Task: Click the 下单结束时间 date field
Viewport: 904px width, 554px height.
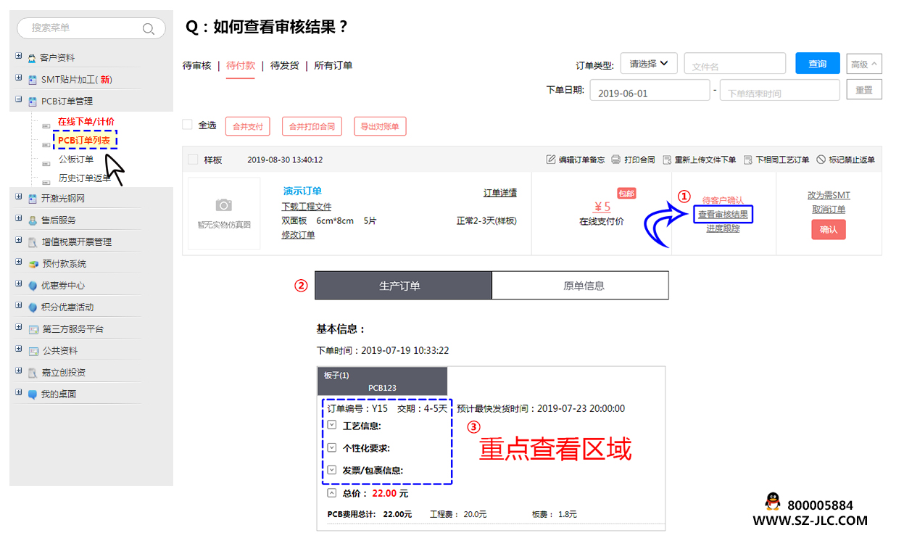Action: (x=780, y=91)
